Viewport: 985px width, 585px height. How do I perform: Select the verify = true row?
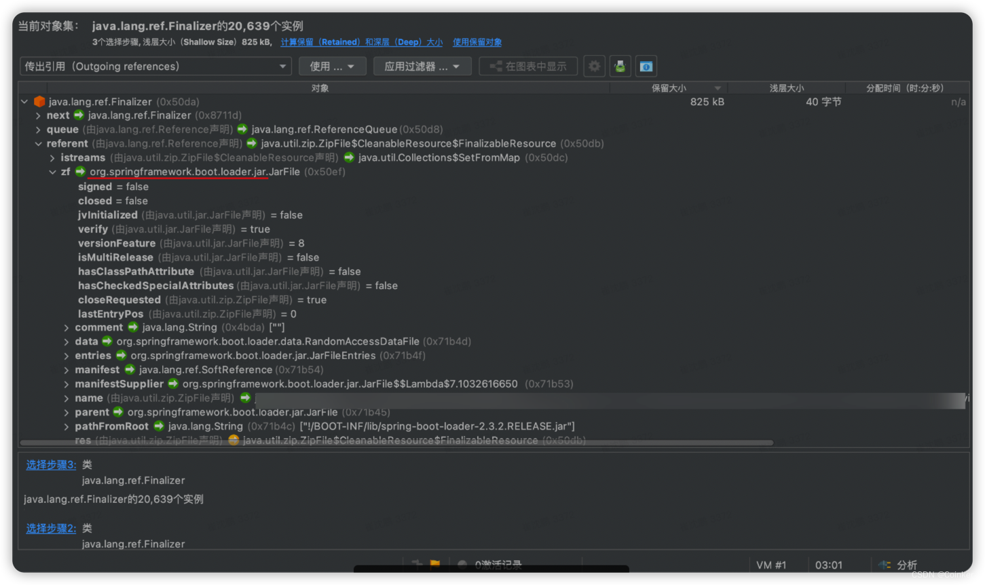pyautogui.click(x=174, y=229)
